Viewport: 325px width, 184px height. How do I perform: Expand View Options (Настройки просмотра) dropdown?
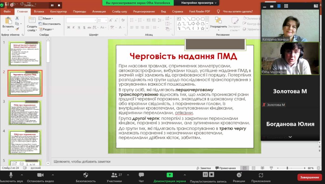tap(199, 3)
